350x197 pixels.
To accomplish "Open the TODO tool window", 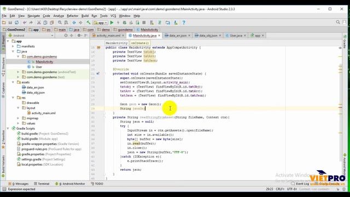I will click(x=97, y=184).
